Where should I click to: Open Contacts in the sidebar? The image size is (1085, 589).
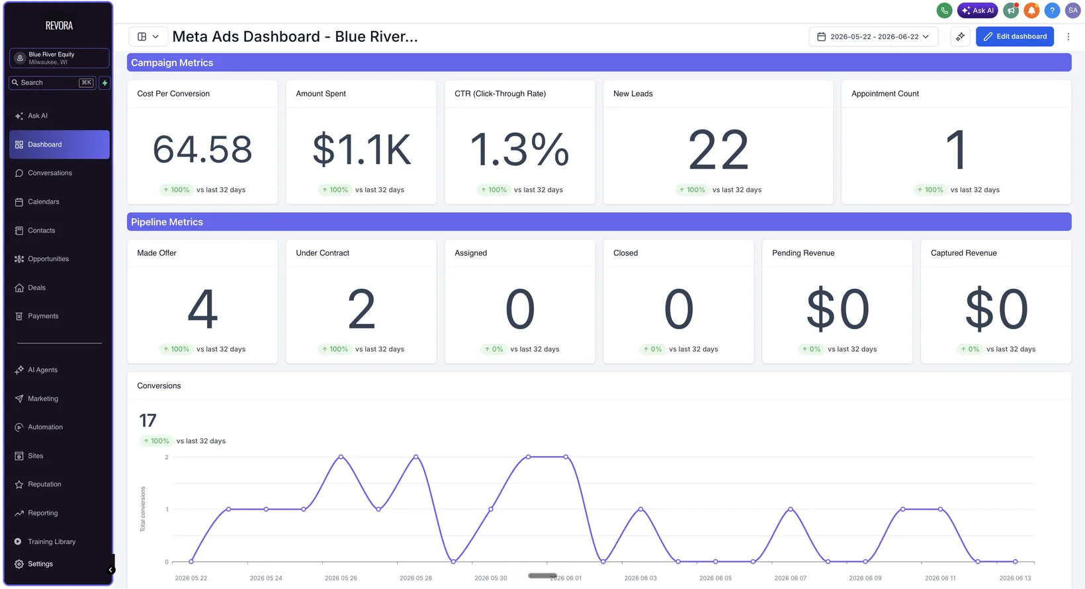(x=60, y=230)
